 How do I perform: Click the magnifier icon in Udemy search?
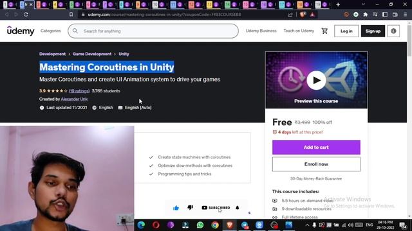coord(75,31)
